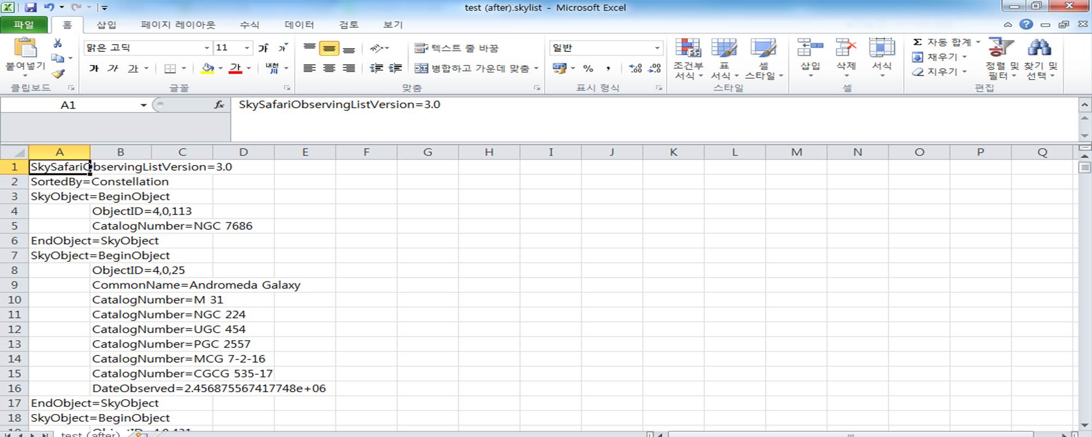The image size is (1092, 437).
Task: Open Name Box dropdown arrow
Action: point(144,105)
